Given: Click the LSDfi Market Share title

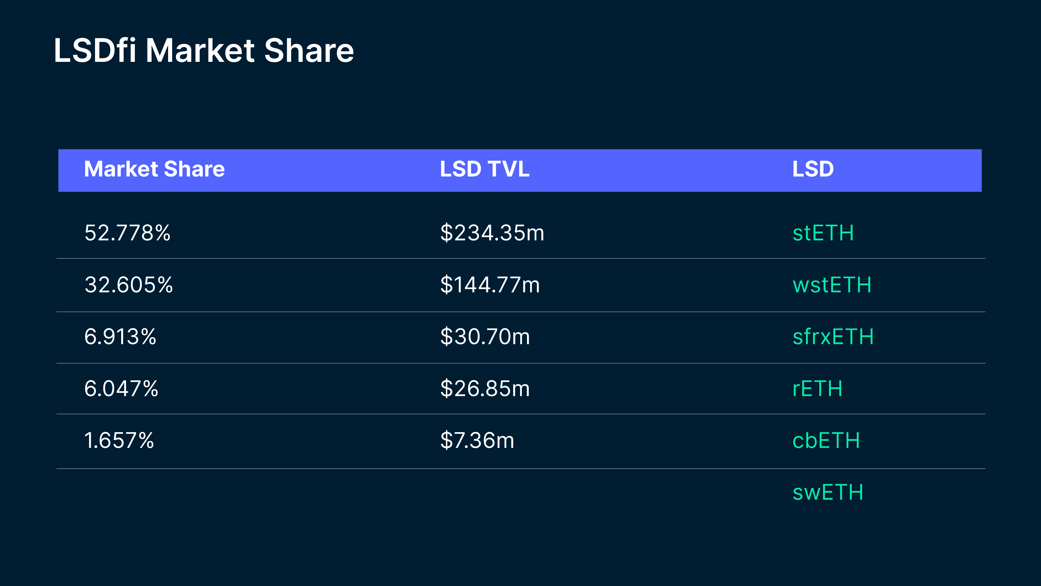Looking at the screenshot, I should 204,50.
